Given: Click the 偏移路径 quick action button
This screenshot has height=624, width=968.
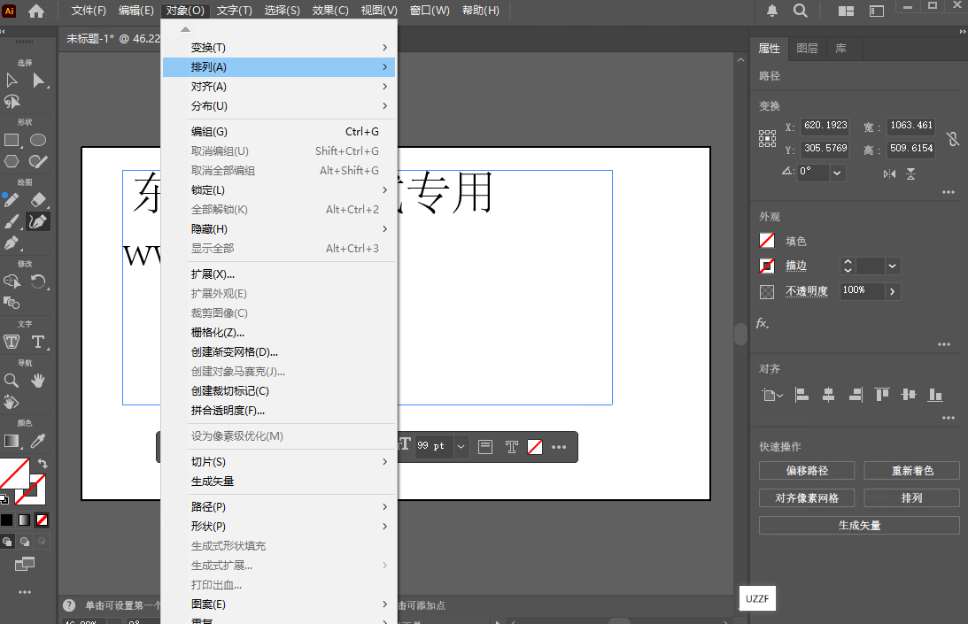Looking at the screenshot, I should 806,470.
